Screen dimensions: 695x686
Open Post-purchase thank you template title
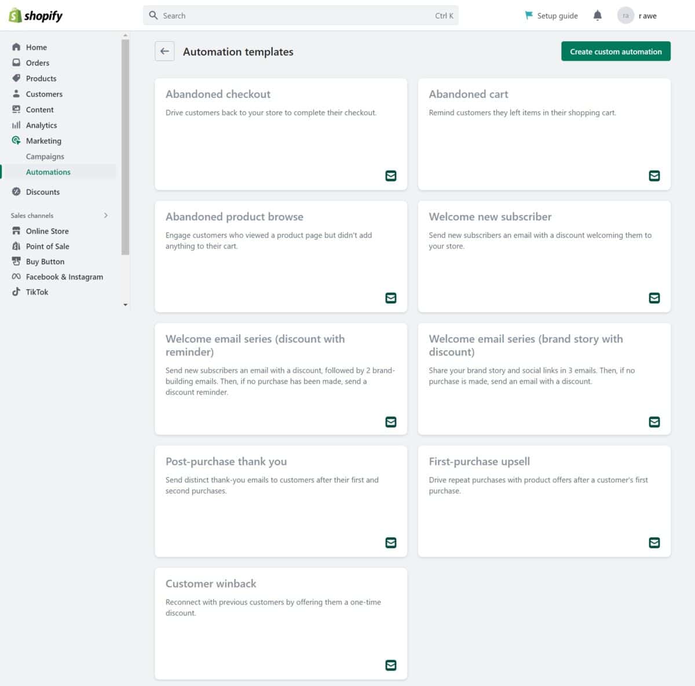226,461
